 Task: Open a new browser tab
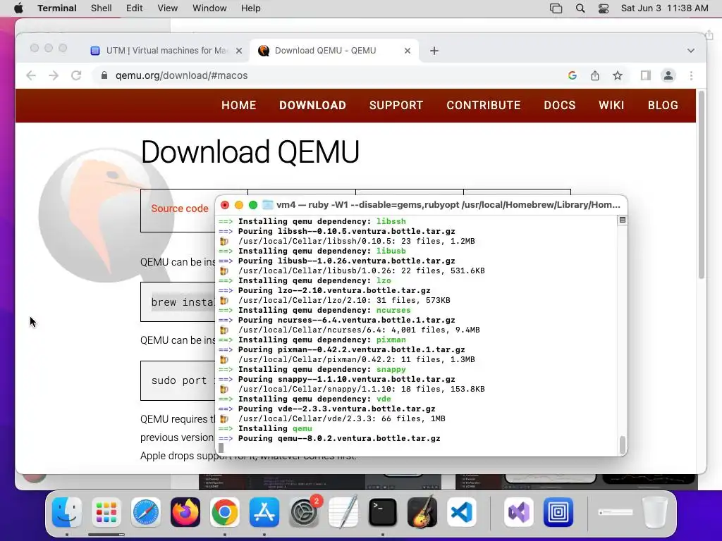click(434, 51)
